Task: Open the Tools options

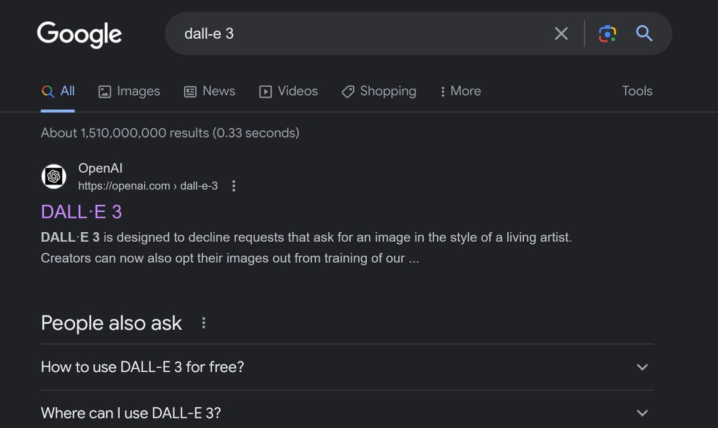Action: pyautogui.click(x=637, y=91)
